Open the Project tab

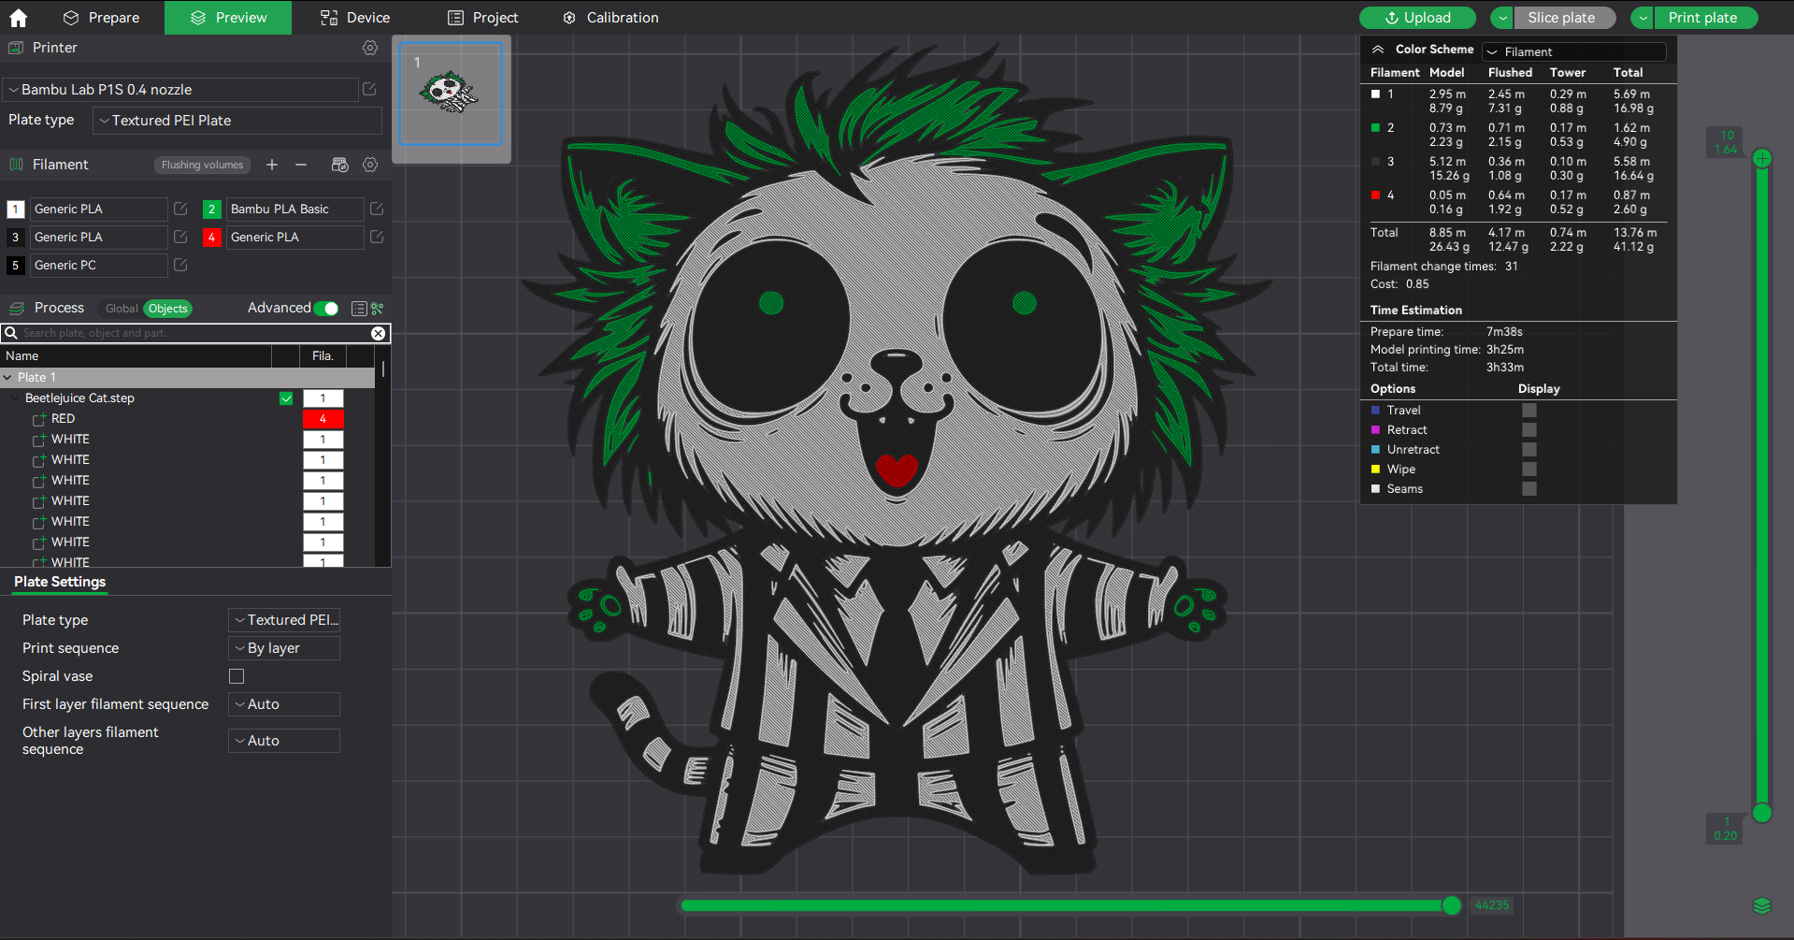pyautogui.click(x=482, y=18)
